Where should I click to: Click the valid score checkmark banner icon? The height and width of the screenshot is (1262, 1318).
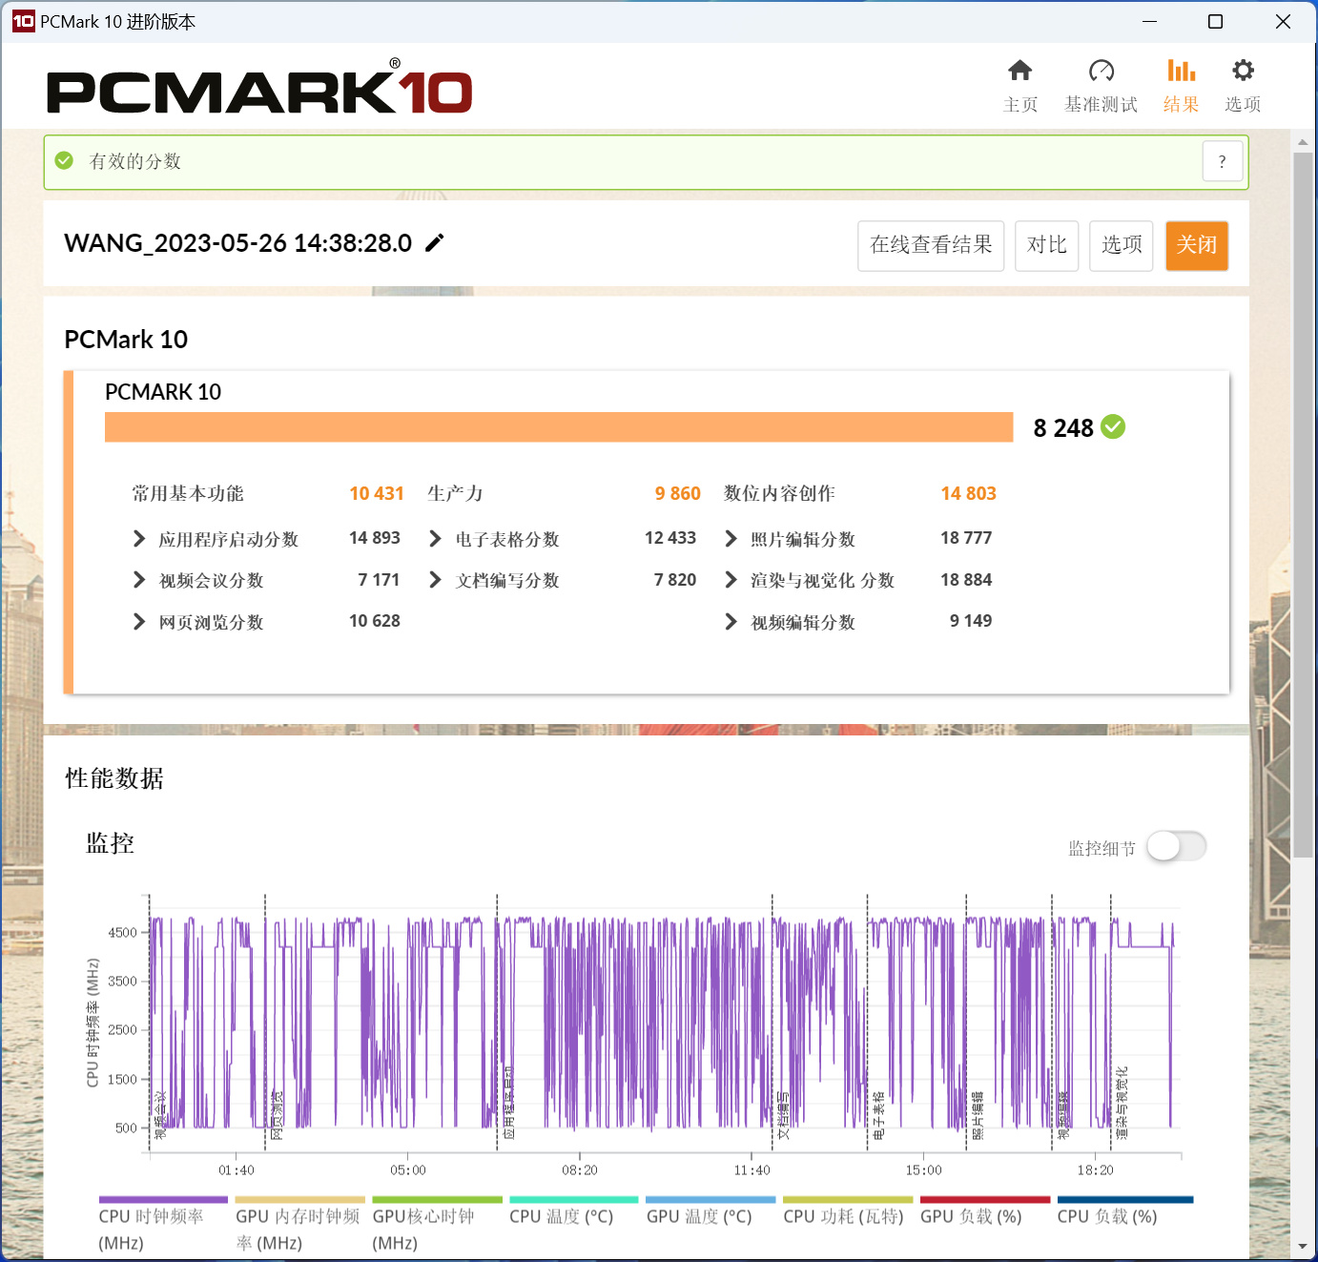tap(64, 160)
